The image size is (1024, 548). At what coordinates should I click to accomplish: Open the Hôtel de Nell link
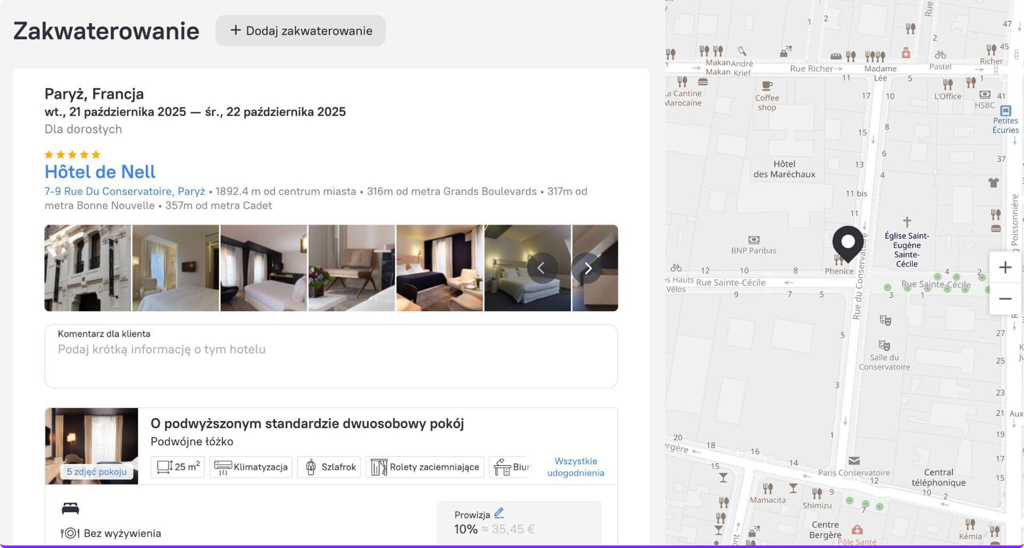pyautogui.click(x=100, y=172)
